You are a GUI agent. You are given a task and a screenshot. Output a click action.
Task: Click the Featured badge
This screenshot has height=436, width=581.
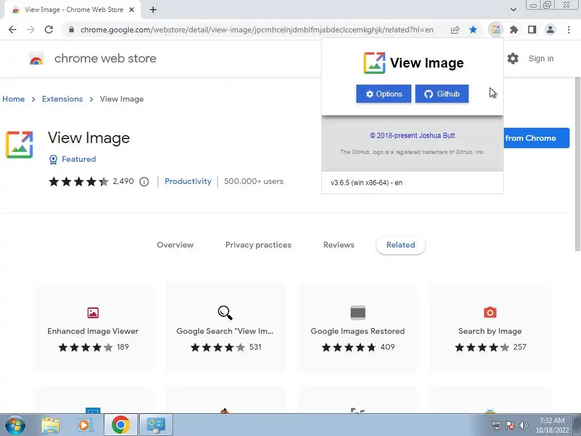tap(73, 159)
